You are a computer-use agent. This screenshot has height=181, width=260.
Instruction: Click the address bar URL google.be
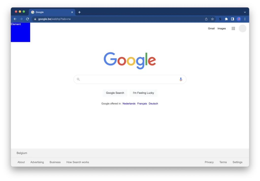click(54, 19)
